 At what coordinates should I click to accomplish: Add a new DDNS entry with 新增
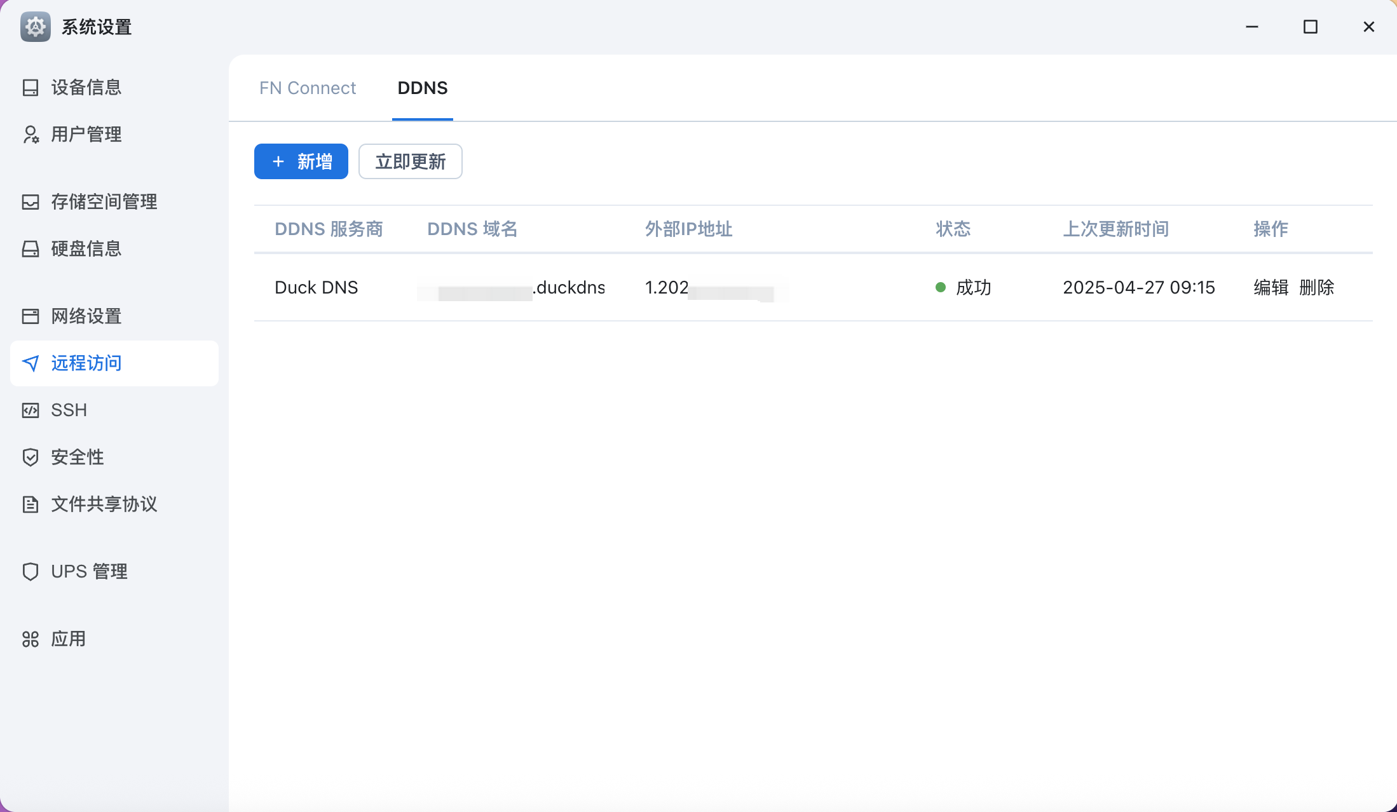click(x=301, y=161)
